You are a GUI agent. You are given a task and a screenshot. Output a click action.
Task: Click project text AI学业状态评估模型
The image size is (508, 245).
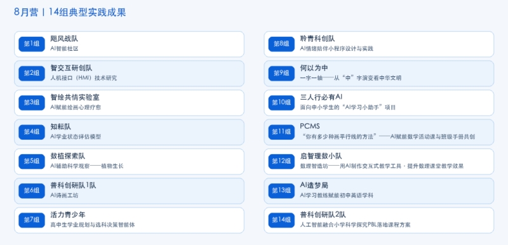pos(76,137)
